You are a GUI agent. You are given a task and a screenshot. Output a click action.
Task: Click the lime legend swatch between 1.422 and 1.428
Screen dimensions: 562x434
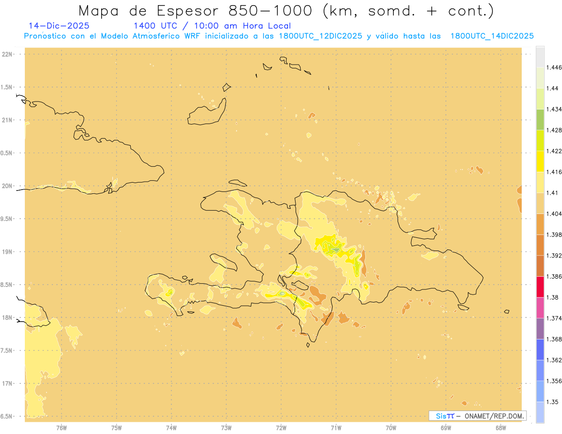(x=540, y=140)
